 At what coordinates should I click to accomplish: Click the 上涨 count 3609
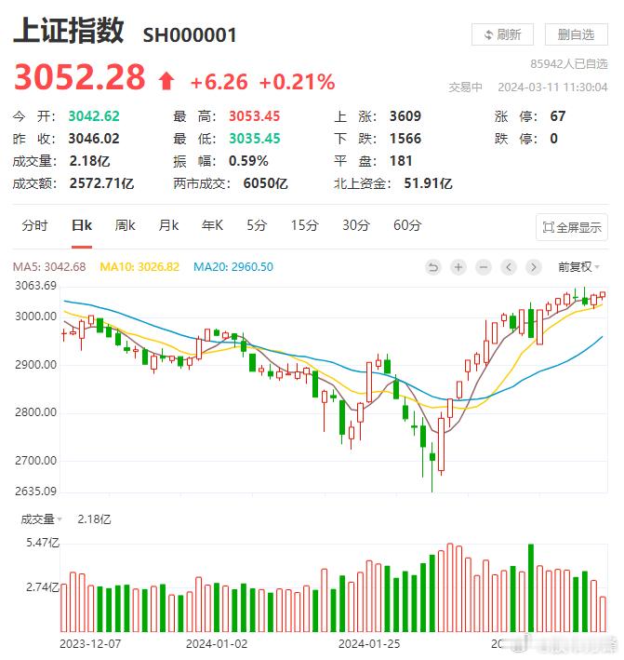(405, 116)
